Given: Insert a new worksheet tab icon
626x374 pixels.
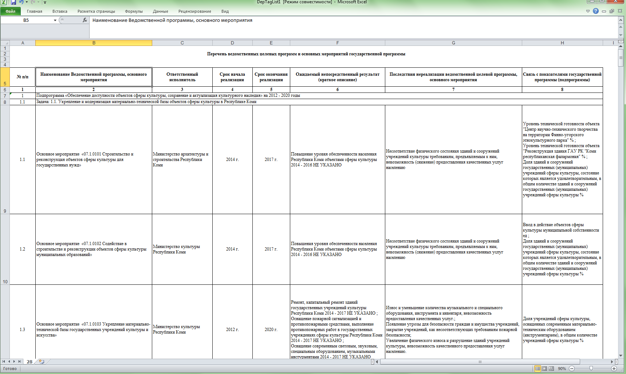Looking at the screenshot, I should coord(42,362).
